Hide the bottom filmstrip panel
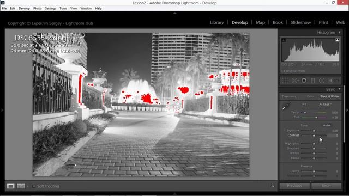The width and height of the screenshot is (349, 196). point(174,194)
